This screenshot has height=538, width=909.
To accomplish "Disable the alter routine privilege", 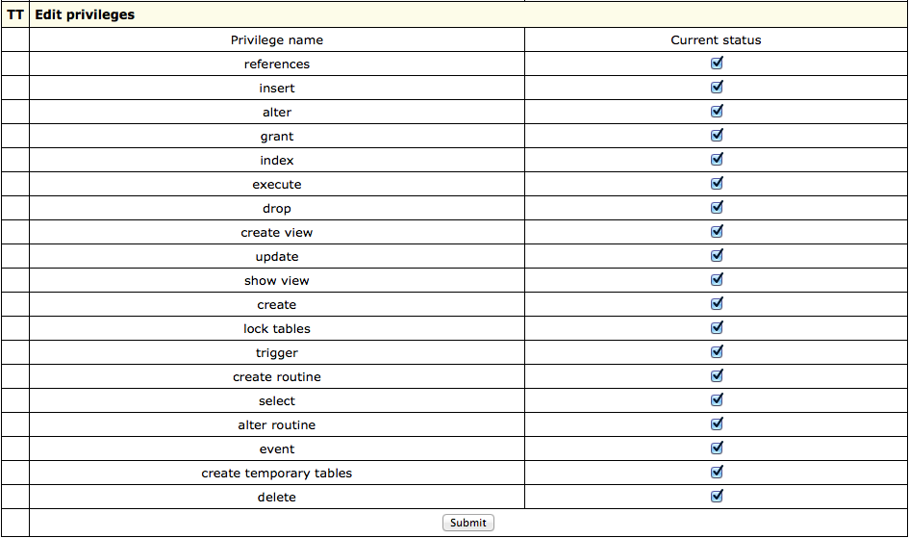I will point(717,424).
